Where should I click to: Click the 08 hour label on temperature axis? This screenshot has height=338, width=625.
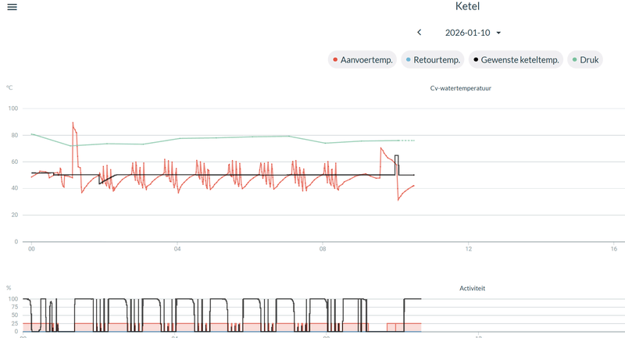[x=323, y=249]
